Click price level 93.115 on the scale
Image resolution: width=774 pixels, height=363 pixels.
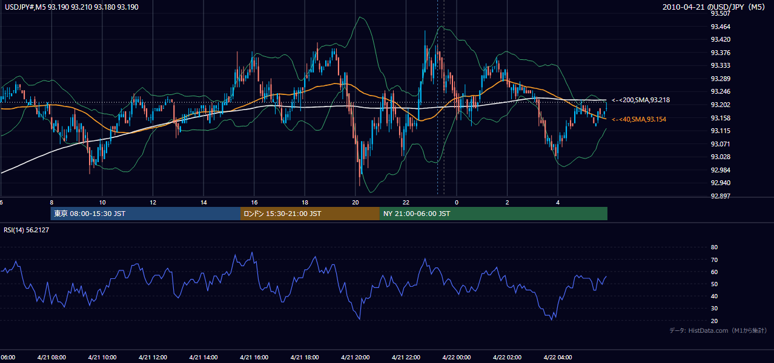tap(720, 131)
